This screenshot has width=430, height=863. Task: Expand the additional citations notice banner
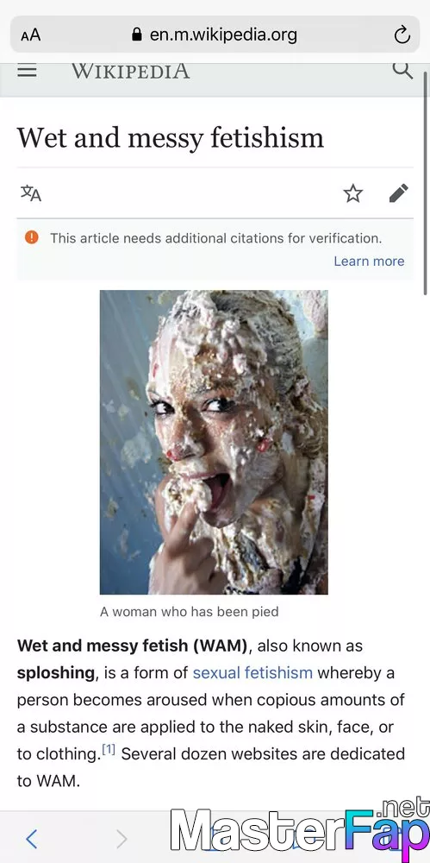(215, 249)
